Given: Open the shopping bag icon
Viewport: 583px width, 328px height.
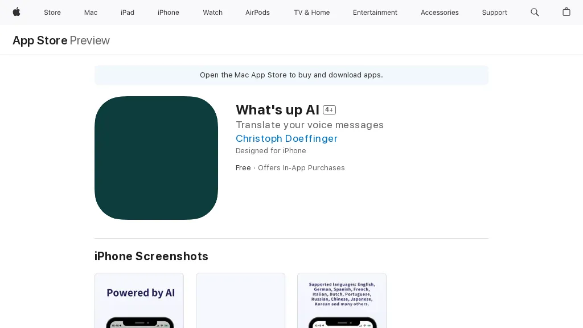Looking at the screenshot, I should tap(566, 12).
